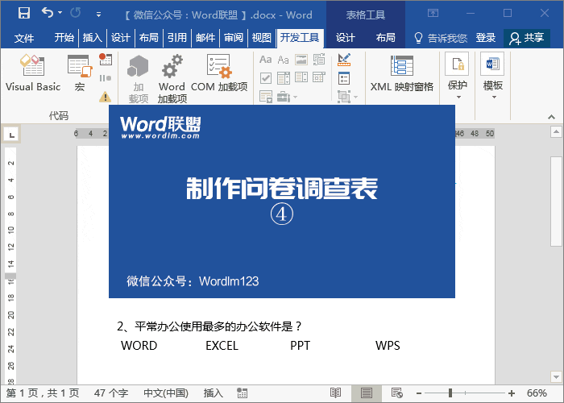
Task: Save the document via floppy icon
Action: (23, 14)
